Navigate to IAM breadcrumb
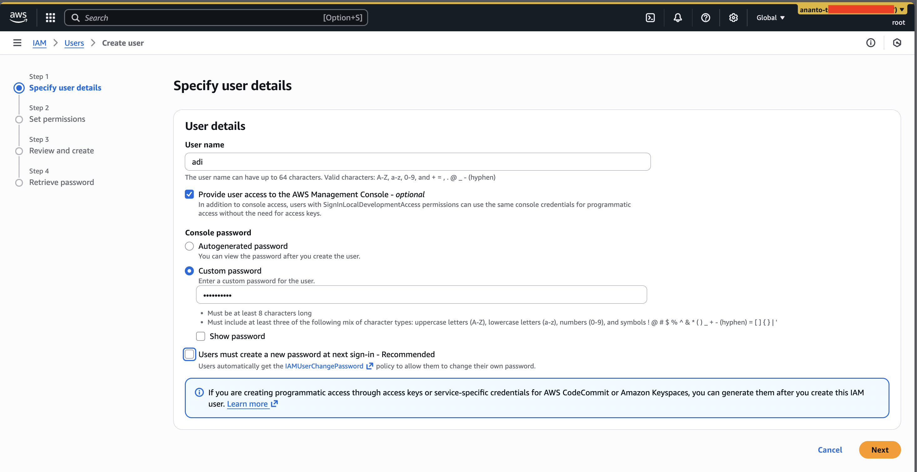The height and width of the screenshot is (472, 917). [39, 43]
